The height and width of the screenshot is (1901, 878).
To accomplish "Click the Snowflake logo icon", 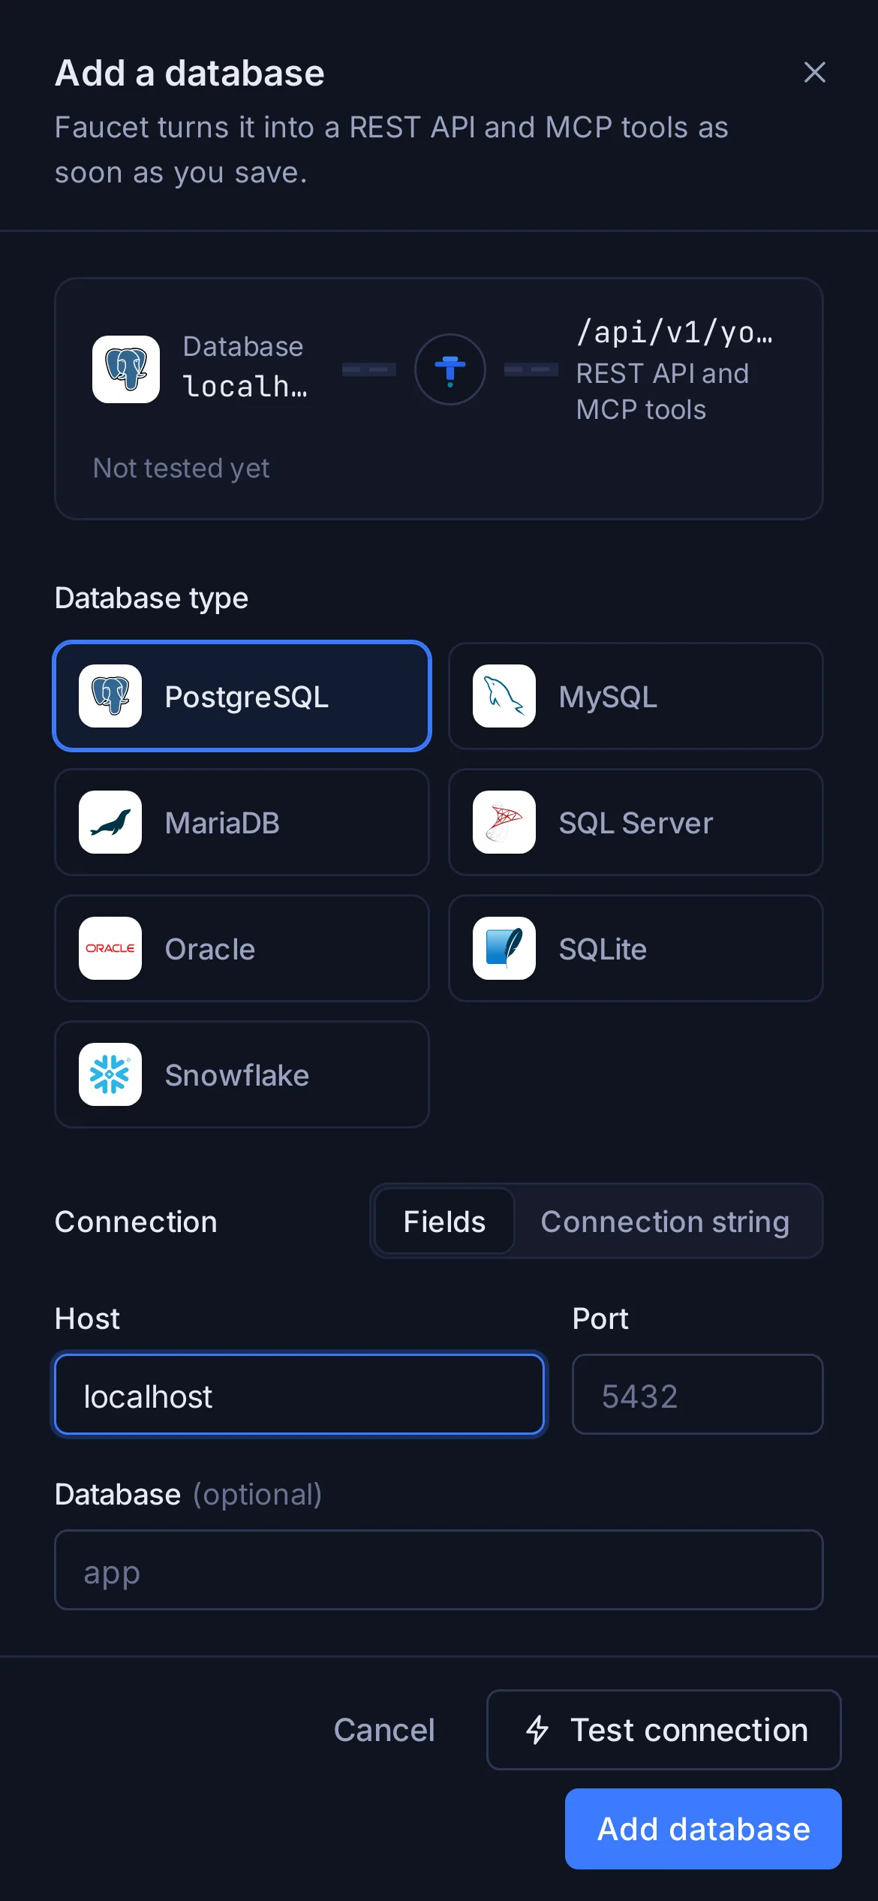I will coord(110,1074).
